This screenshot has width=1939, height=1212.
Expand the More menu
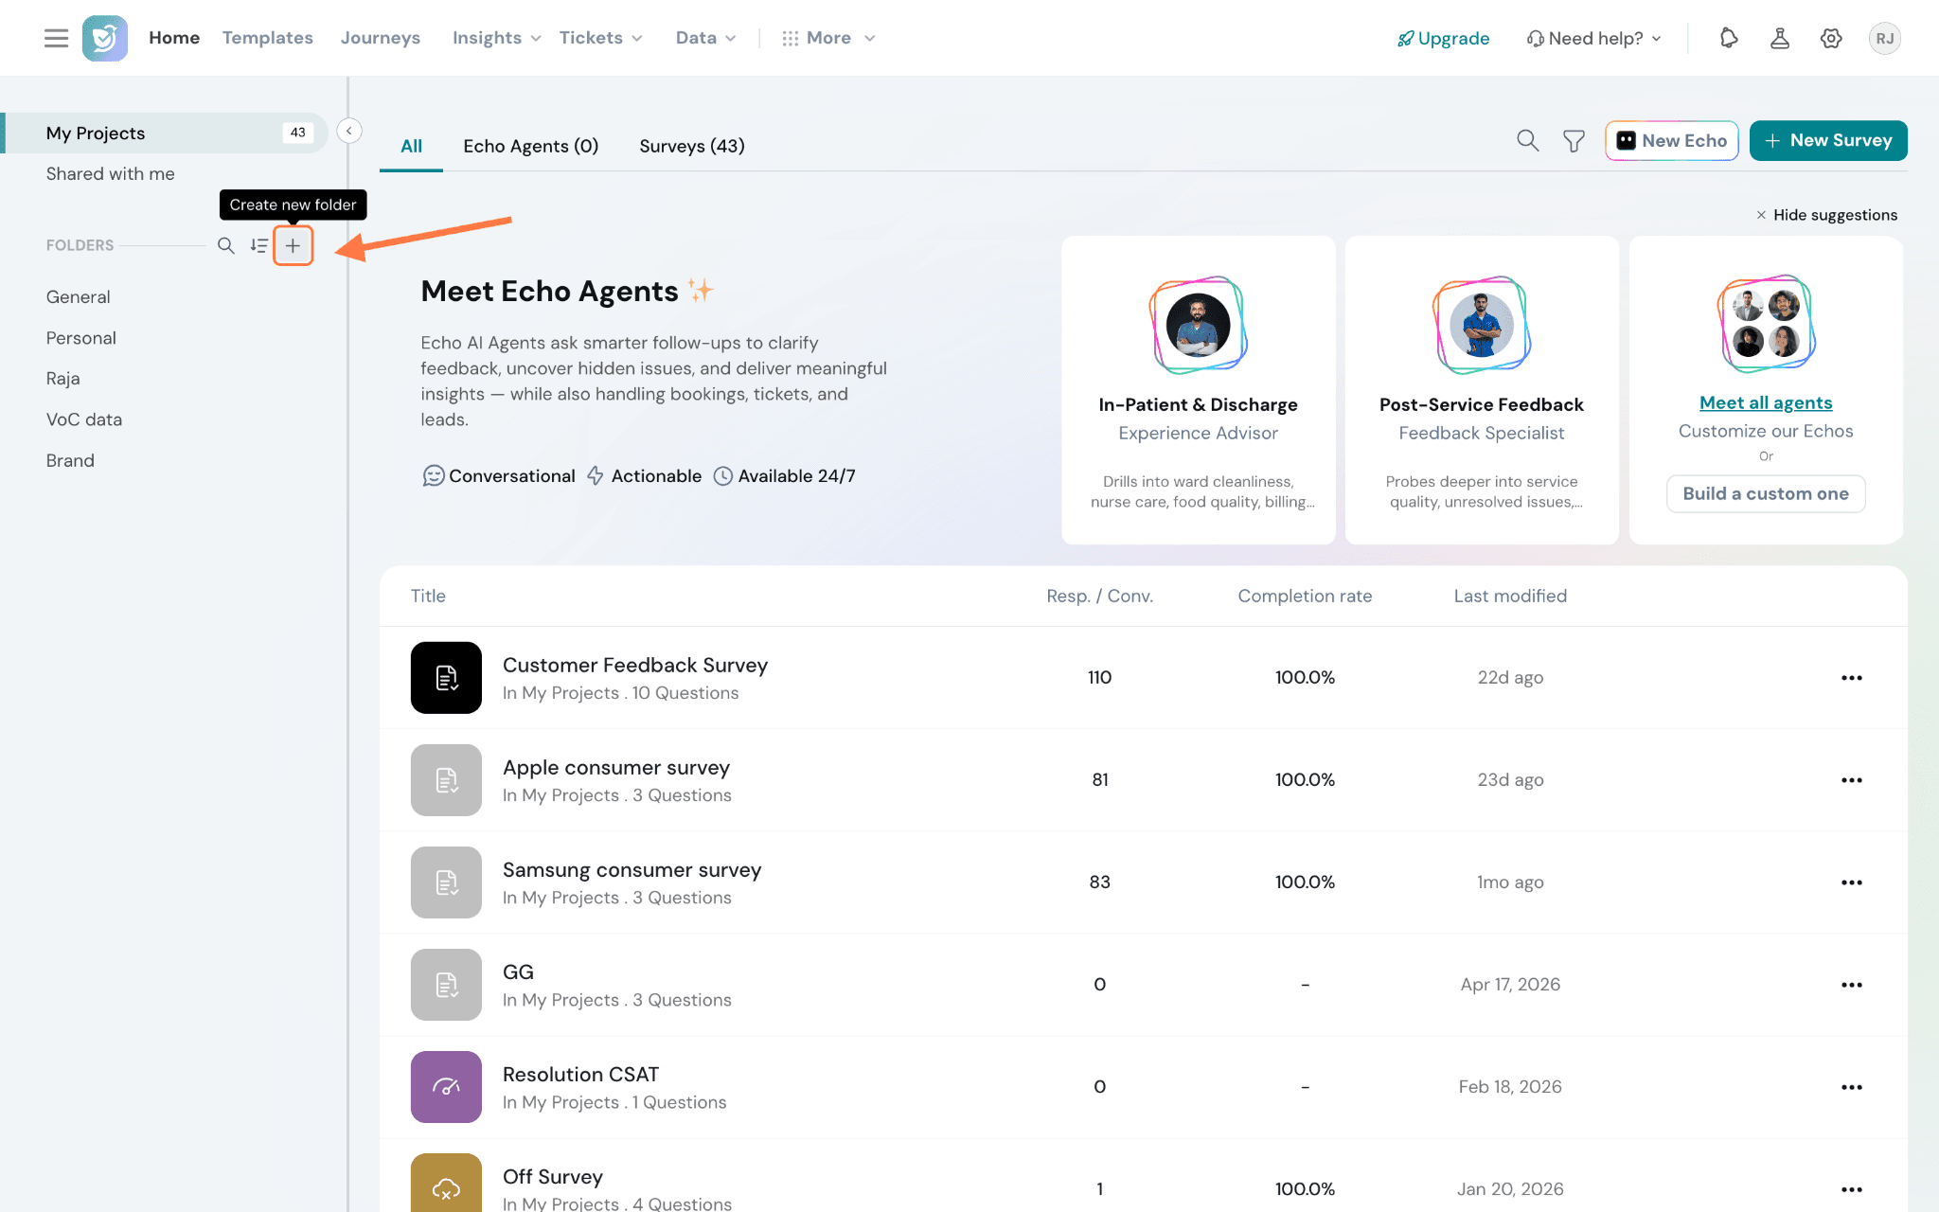click(x=828, y=38)
